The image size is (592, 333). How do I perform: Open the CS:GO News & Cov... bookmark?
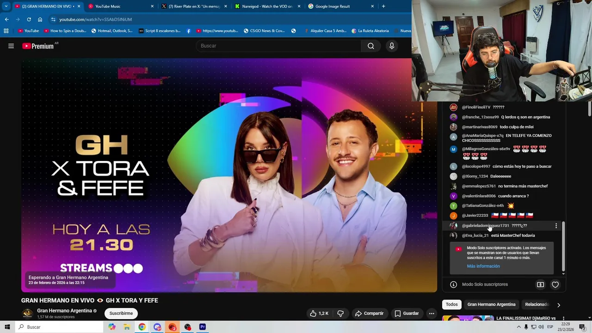264,31
